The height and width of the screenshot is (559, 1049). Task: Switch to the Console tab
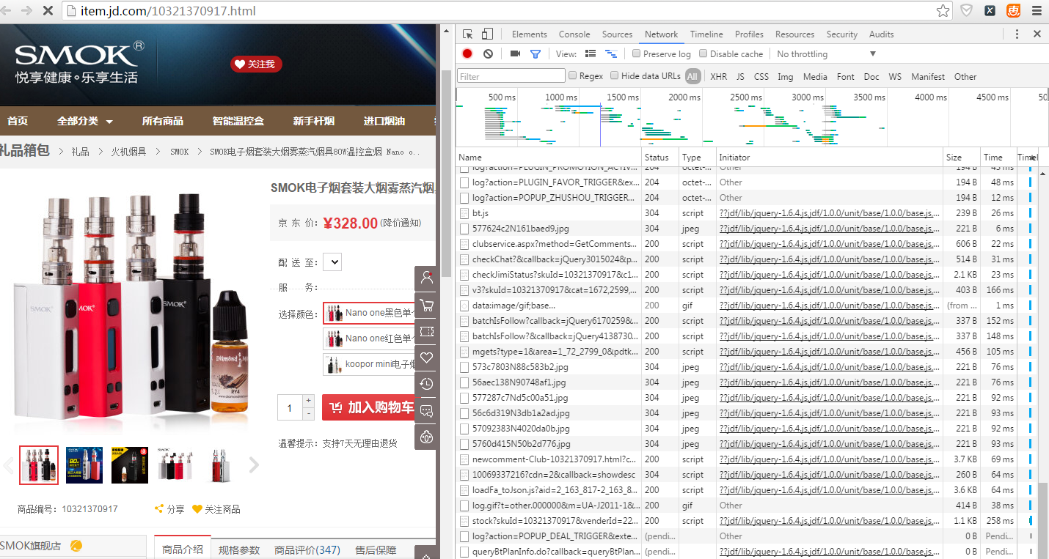pyautogui.click(x=574, y=34)
